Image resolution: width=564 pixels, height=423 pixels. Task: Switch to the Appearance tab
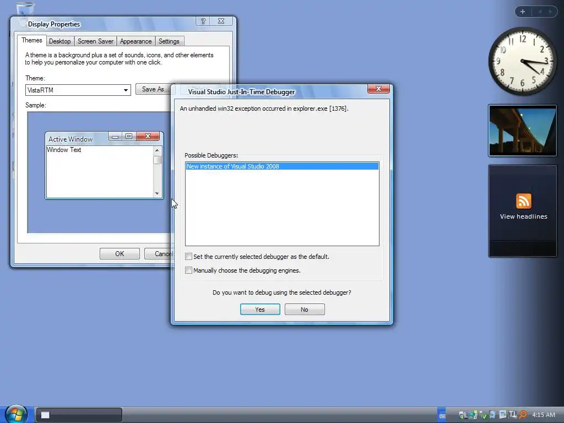point(135,41)
